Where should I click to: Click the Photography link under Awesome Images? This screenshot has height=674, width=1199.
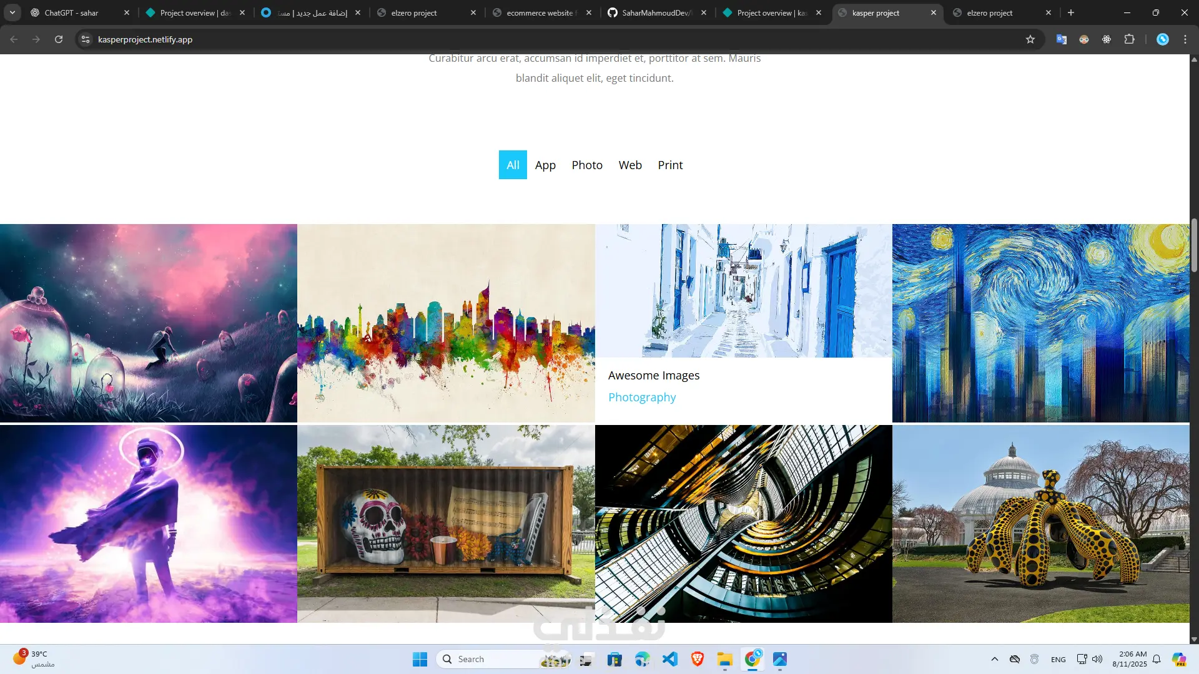(642, 398)
